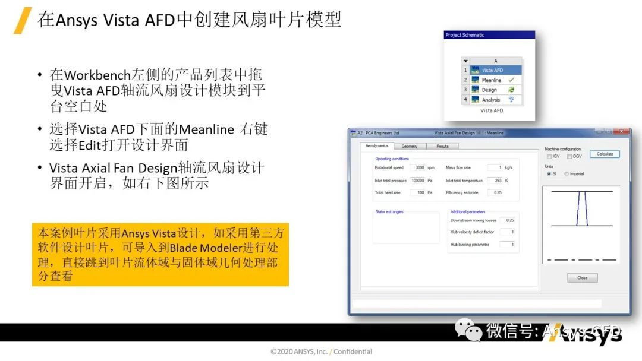
Task: Click the WeChat logo in the footer bar
Action: pyautogui.click(x=468, y=330)
